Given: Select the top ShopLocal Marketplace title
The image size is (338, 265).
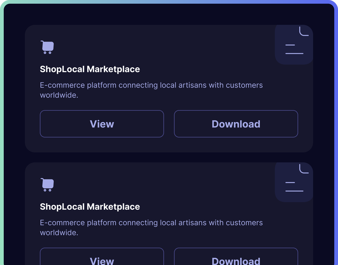Looking at the screenshot, I should point(90,69).
